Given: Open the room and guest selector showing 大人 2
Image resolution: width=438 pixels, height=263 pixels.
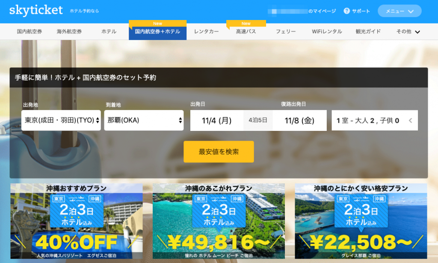Looking at the screenshot, I should point(374,120).
